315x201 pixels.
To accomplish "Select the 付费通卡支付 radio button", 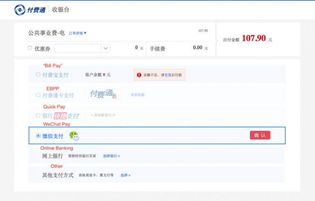I will click(x=38, y=95).
